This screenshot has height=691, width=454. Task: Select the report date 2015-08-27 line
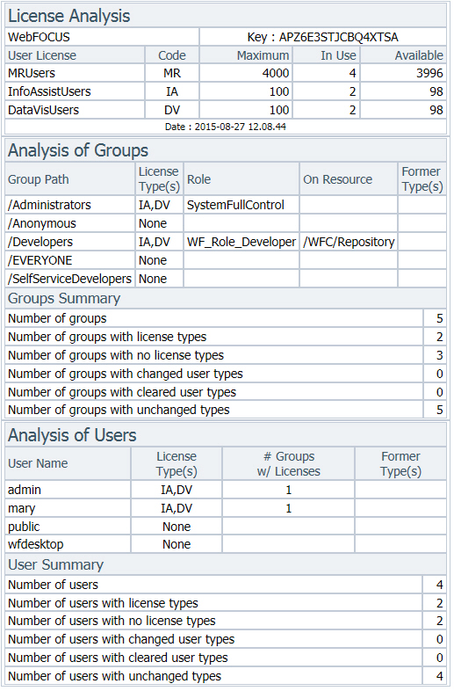[x=226, y=127]
